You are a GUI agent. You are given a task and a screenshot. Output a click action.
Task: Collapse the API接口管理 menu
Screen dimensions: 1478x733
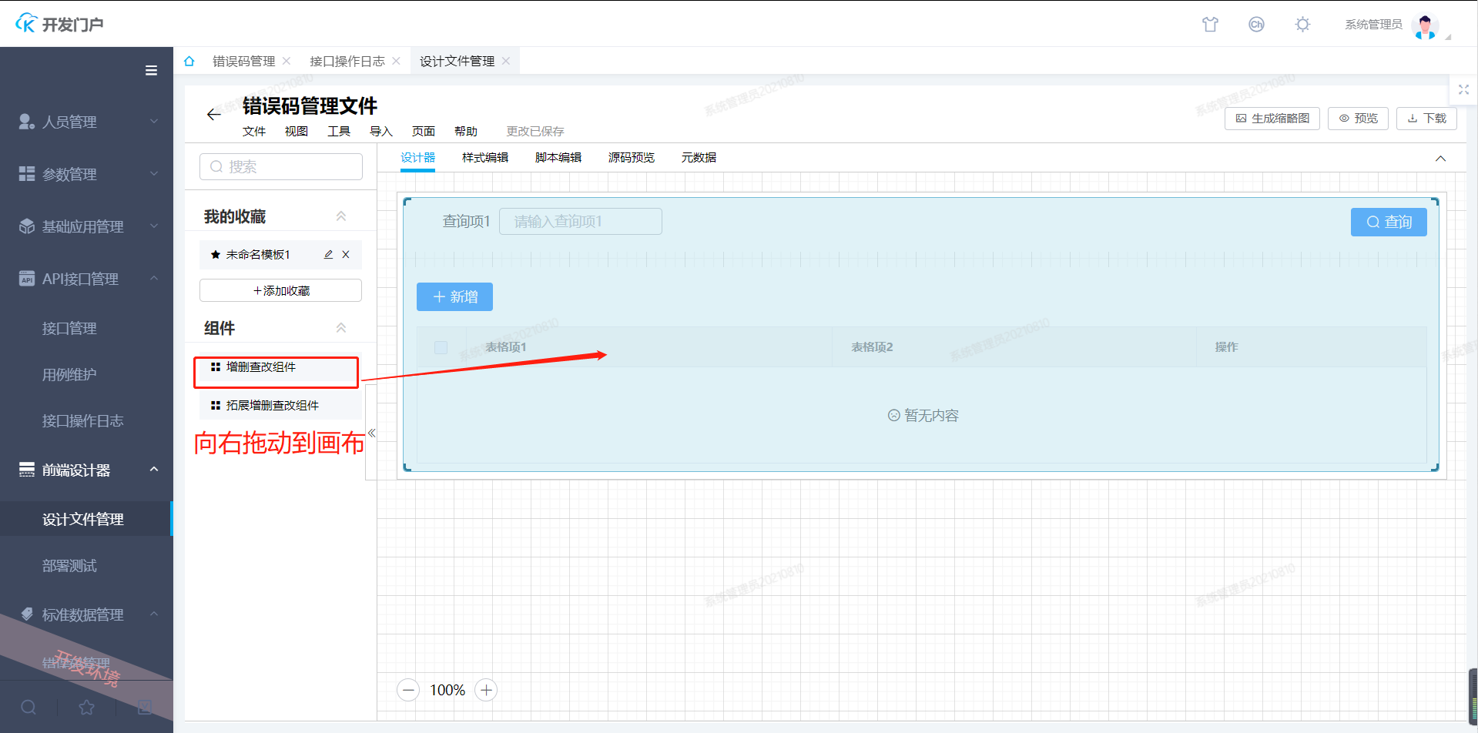coord(86,279)
